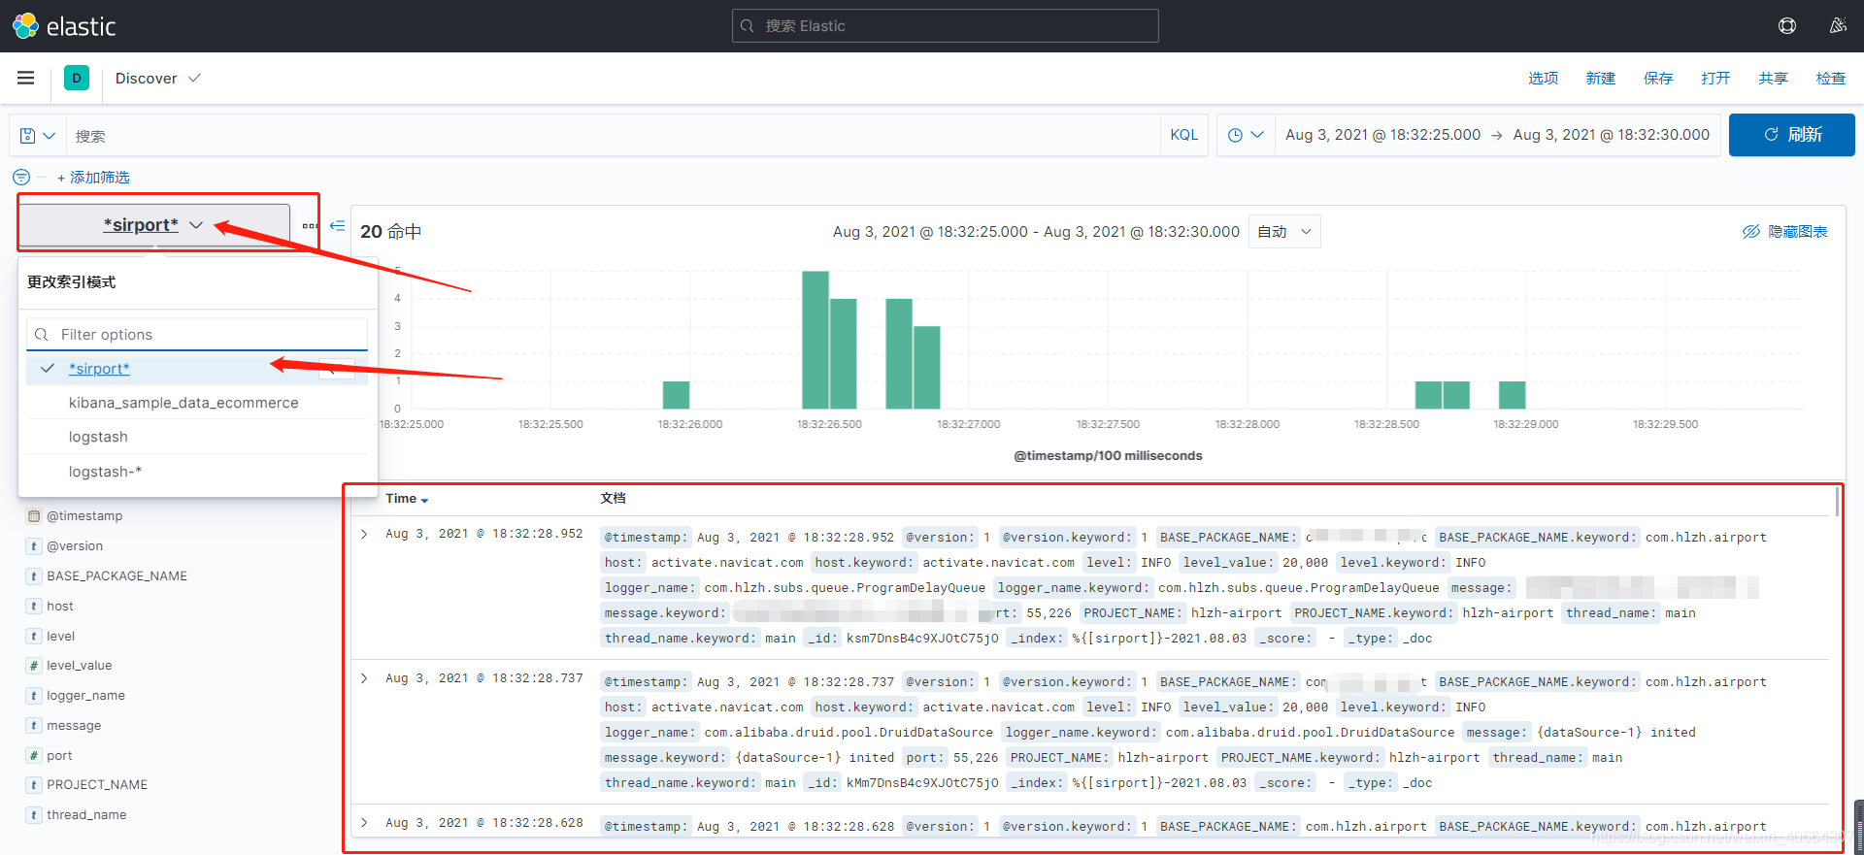This screenshot has height=855, width=1864.
Task: Click the document table vertical scrollbar
Action: pyautogui.click(x=1837, y=502)
